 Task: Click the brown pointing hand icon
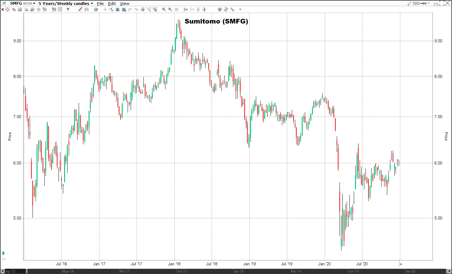(14, 9)
